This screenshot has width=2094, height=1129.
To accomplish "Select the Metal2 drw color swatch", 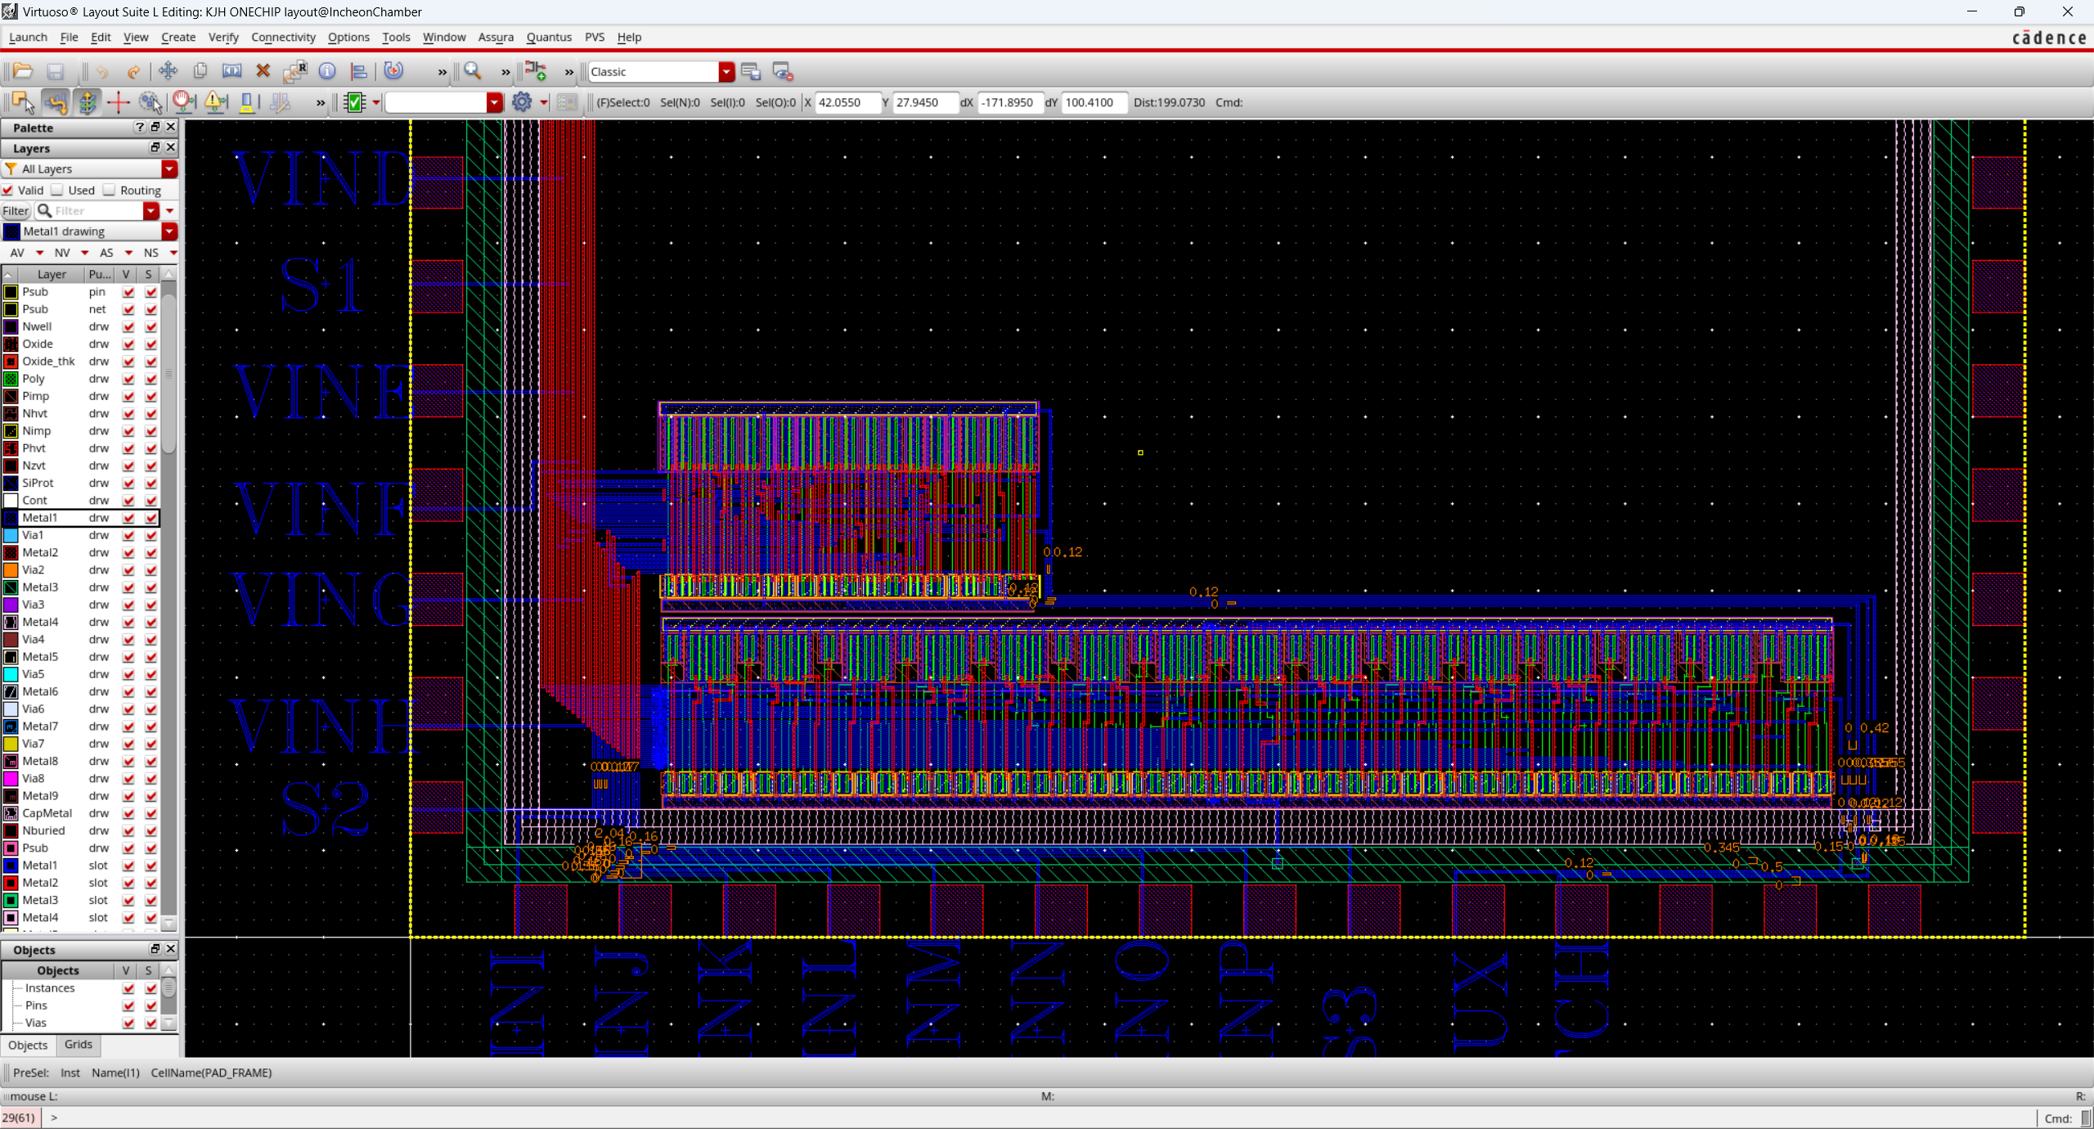I will coord(11,552).
